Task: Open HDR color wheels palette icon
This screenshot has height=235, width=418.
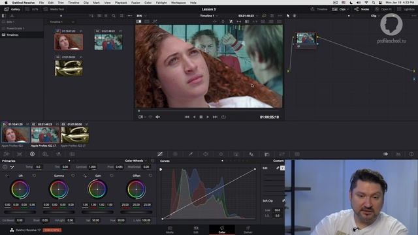Action: (x=45, y=154)
